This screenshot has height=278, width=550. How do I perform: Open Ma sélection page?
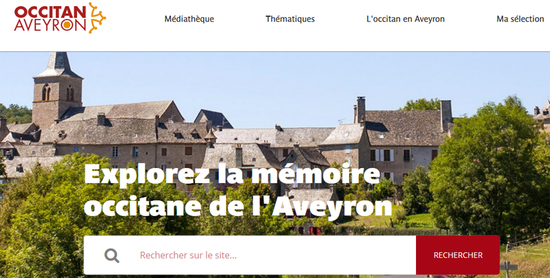(520, 19)
